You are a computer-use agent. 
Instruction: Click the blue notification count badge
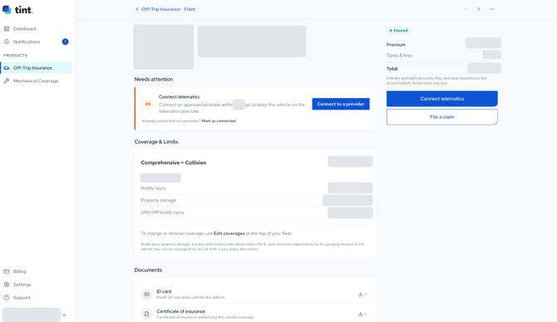click(x=66, y=41)
